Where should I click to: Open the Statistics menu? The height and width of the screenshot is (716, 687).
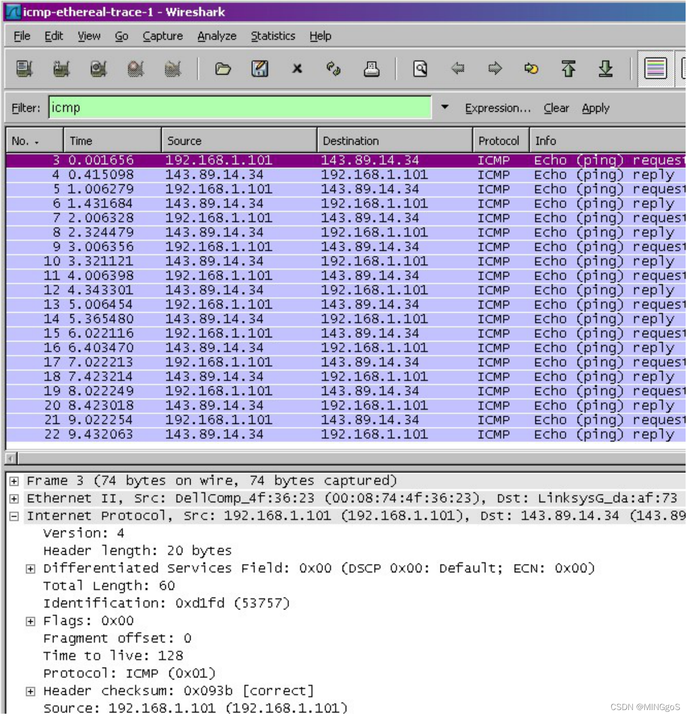tap(273, 36)
